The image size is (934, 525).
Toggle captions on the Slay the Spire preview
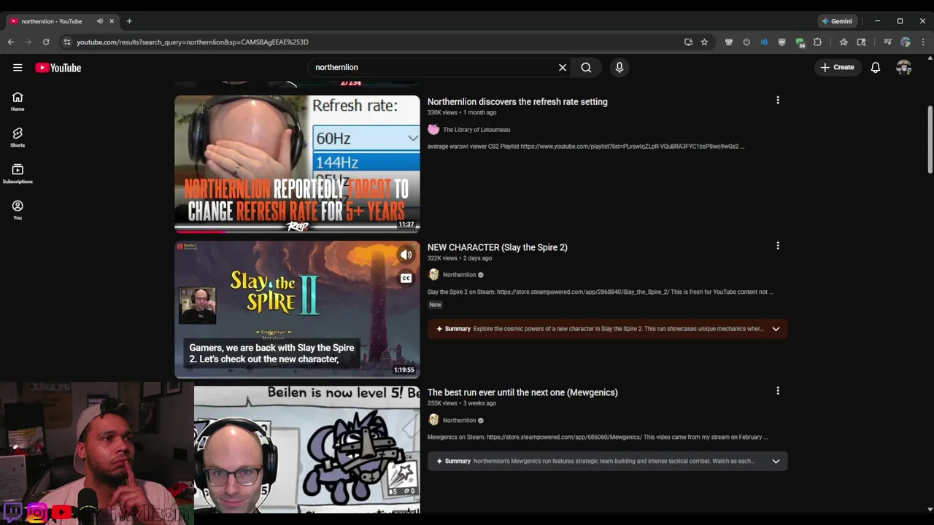406,278
